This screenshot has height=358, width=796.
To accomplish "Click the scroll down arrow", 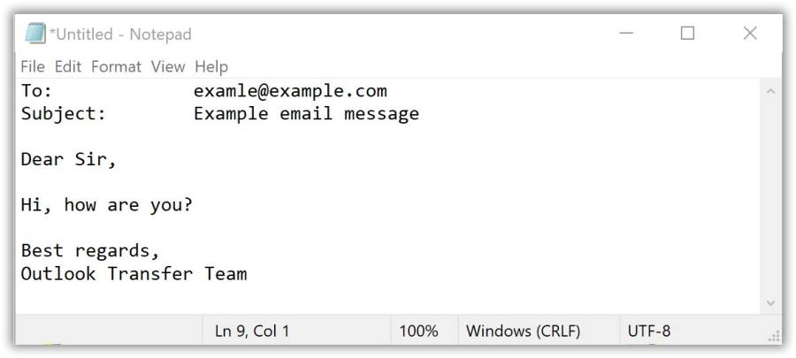I will [770, 303].
